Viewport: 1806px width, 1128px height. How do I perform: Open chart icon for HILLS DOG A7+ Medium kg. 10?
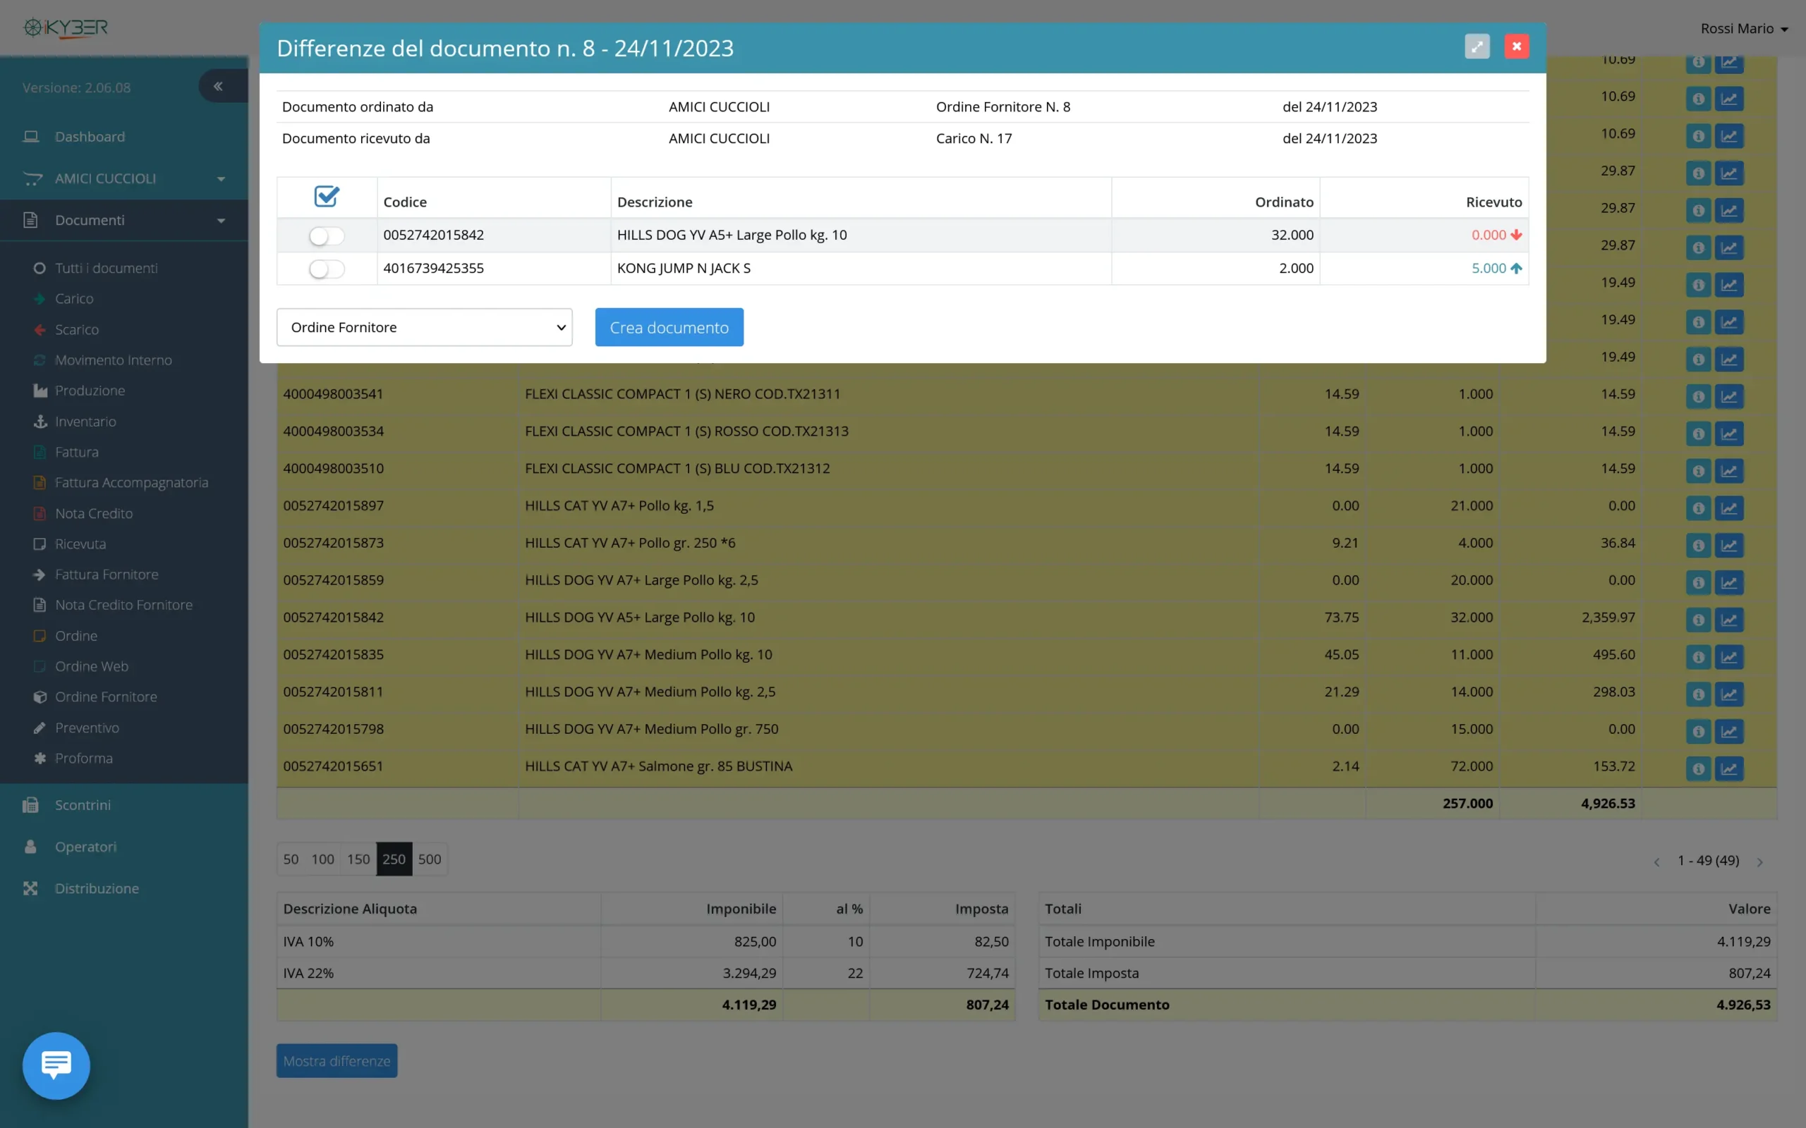coord(1728,656)
